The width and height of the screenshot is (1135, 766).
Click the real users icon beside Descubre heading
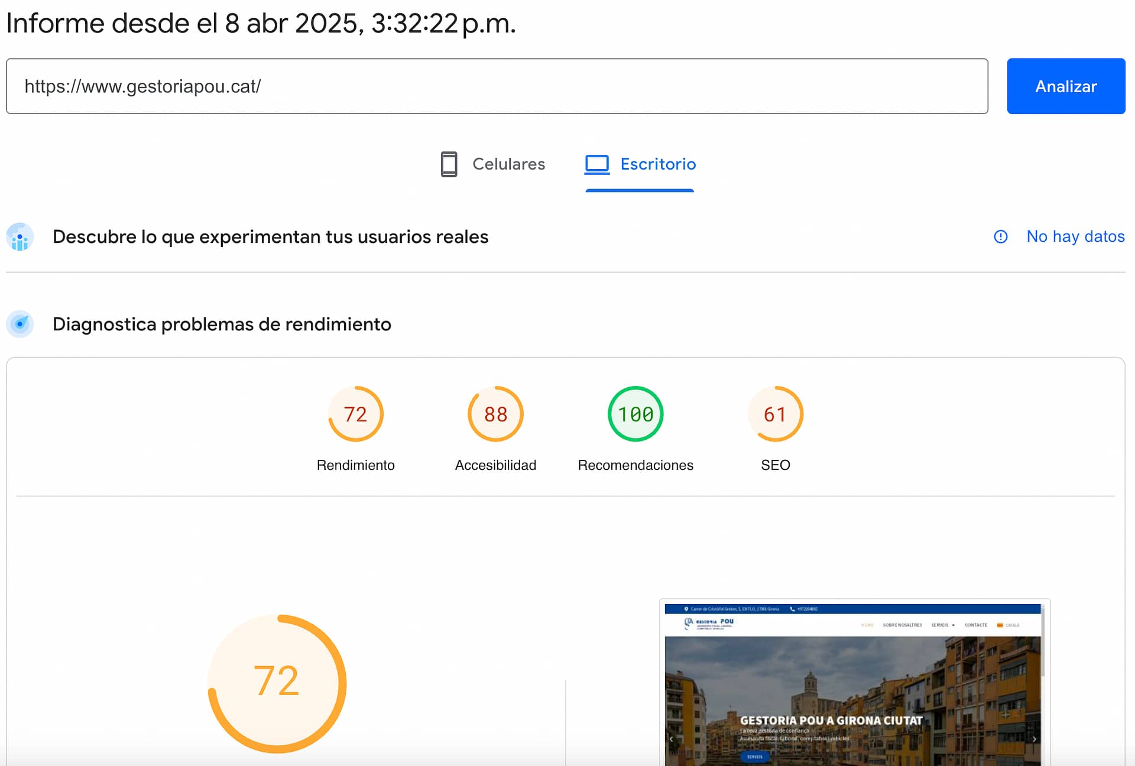click(20, 237)
